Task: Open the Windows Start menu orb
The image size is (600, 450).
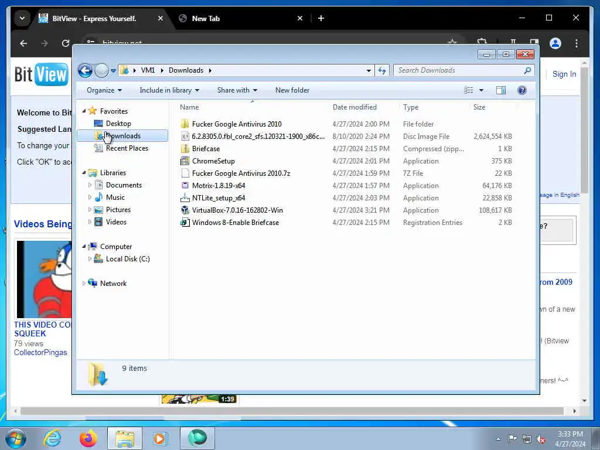Action: pyautogui.click(x=16, y=438)
